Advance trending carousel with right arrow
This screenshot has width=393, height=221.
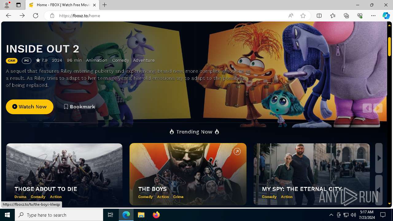(x=379, y=158)
